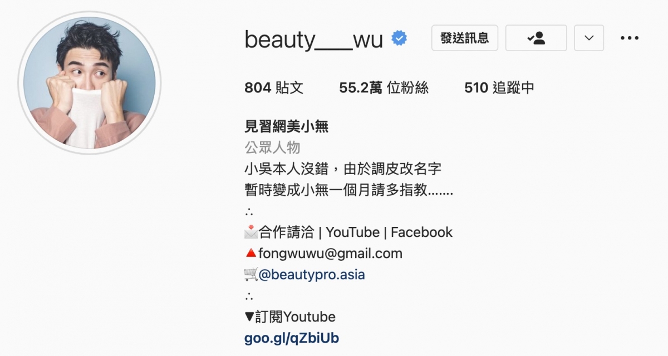Open the round profile picture
668x356 pixels.
pyautogui.click(x=90, y=82)
